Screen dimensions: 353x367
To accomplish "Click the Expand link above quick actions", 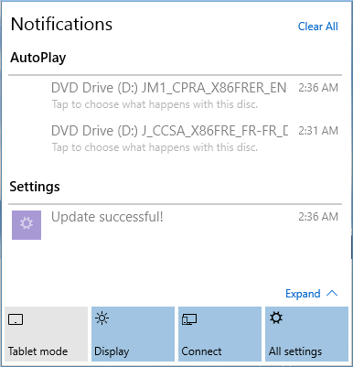I will coord(303,294).
